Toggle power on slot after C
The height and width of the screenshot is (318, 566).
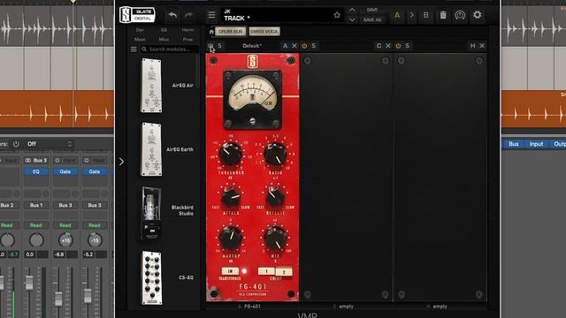(398, 46)
